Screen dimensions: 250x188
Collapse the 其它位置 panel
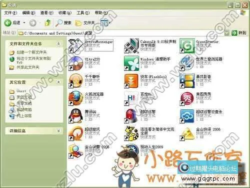(x=58, y=82)
